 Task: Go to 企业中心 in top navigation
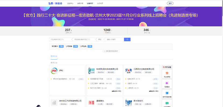click(x=70, y=3)
